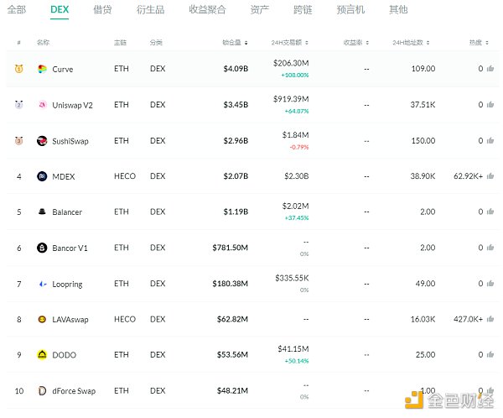Click the DODO yellow logo icon
This screenshot has height=418, width=503.
pos(42,355)
